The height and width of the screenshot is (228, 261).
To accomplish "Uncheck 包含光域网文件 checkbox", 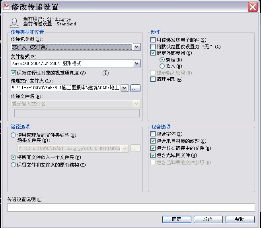I will click(x=153, y=155).
